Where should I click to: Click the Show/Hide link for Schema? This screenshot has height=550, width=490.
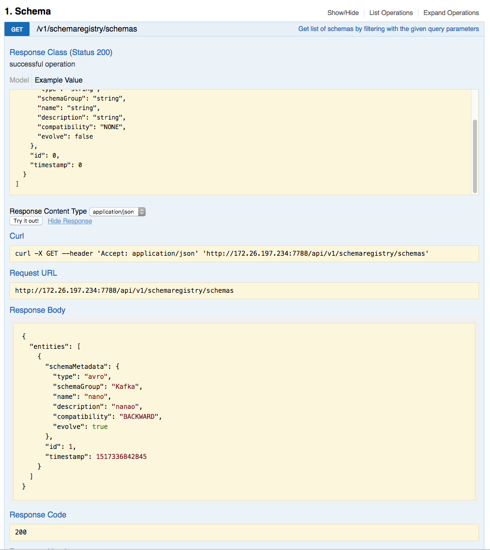pyautogui.click(x=343, y=13)
